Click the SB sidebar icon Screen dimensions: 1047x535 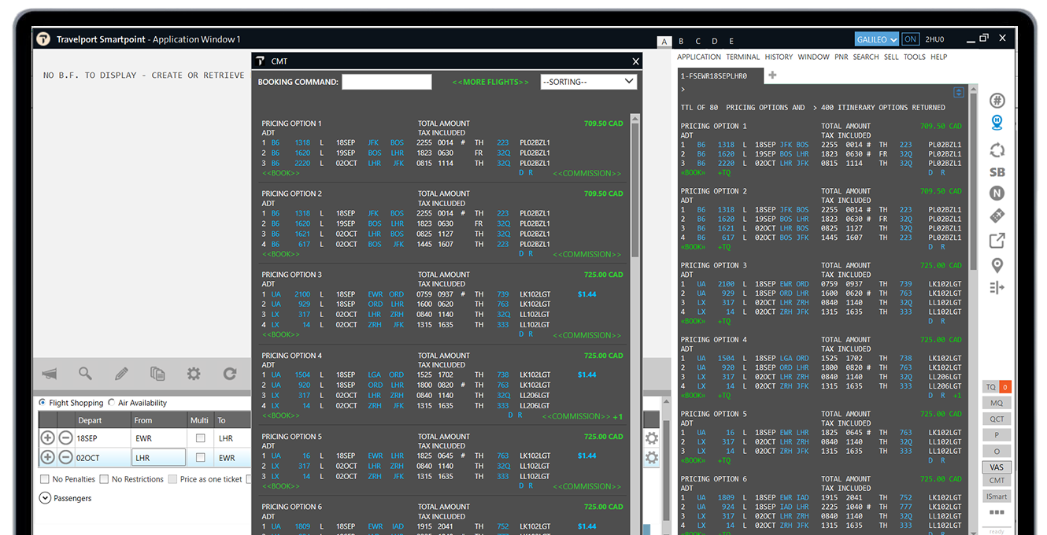click(997, 172)
